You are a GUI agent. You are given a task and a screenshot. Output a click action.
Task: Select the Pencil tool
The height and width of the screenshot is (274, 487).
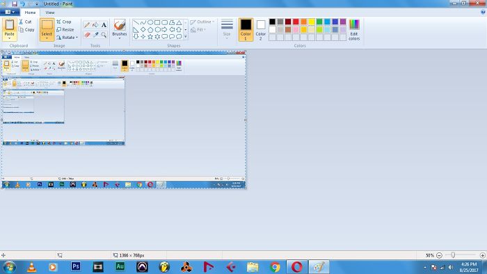87,25
